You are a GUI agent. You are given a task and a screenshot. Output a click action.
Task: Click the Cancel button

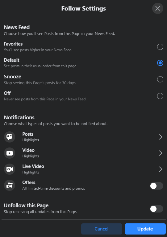(102, 229)
